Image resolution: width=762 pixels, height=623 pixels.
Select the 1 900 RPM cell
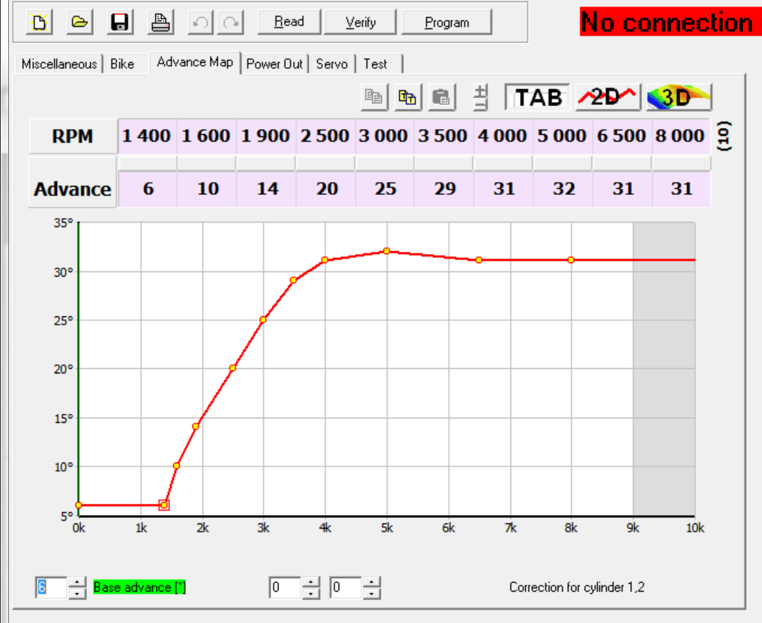266,136
